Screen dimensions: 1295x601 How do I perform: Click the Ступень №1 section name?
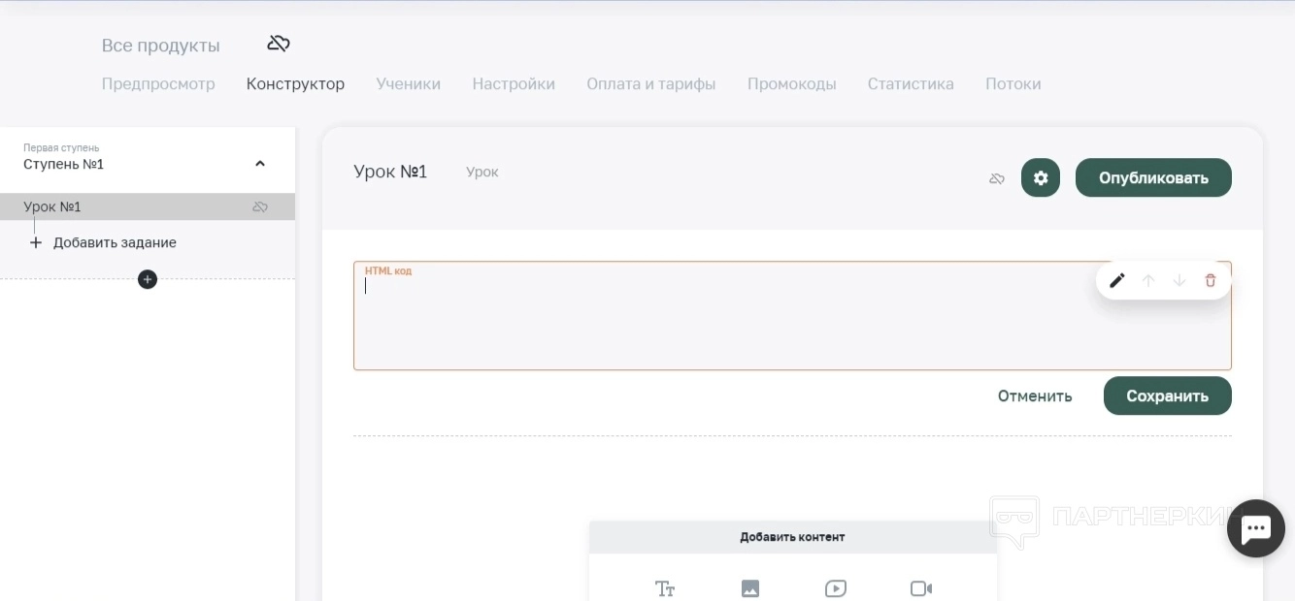tap(64, 165)
